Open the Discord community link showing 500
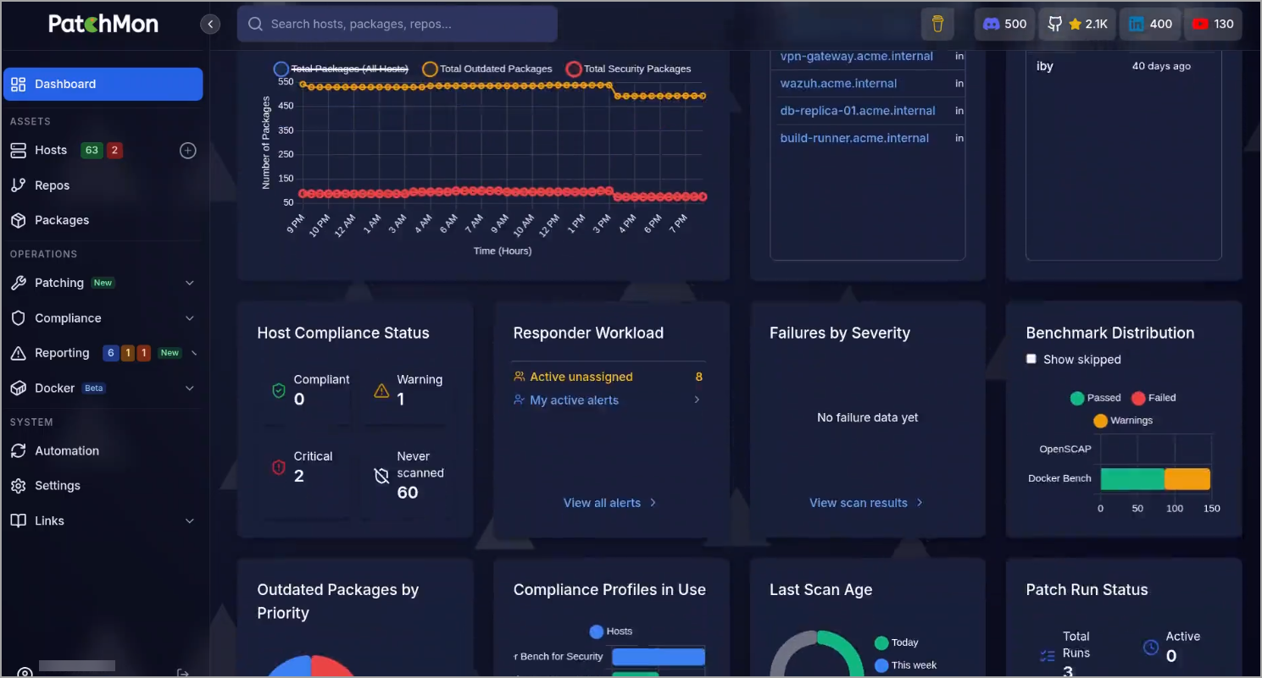1262x678 pixels. (1004, 24)
